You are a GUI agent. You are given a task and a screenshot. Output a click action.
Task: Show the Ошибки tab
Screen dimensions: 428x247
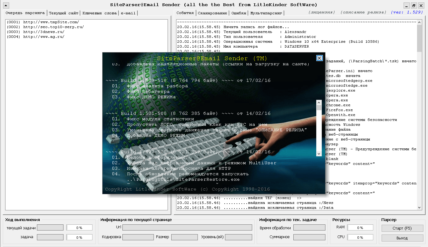tap(239, 13)
